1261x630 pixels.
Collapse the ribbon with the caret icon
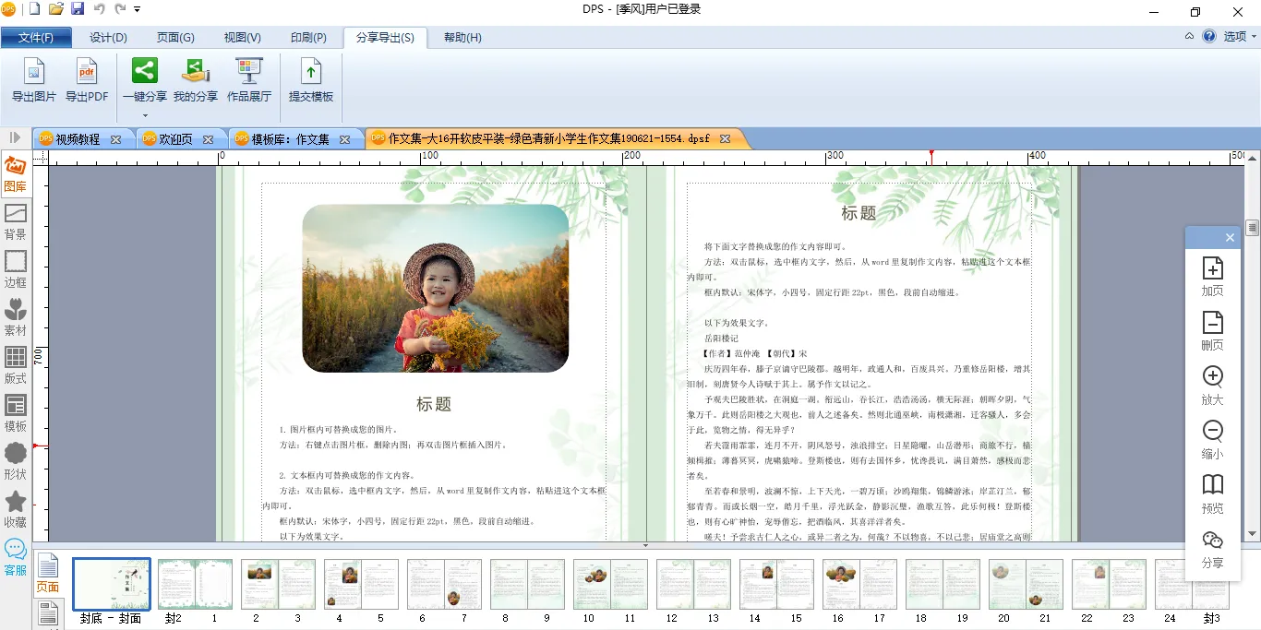tap(1189, 37)
